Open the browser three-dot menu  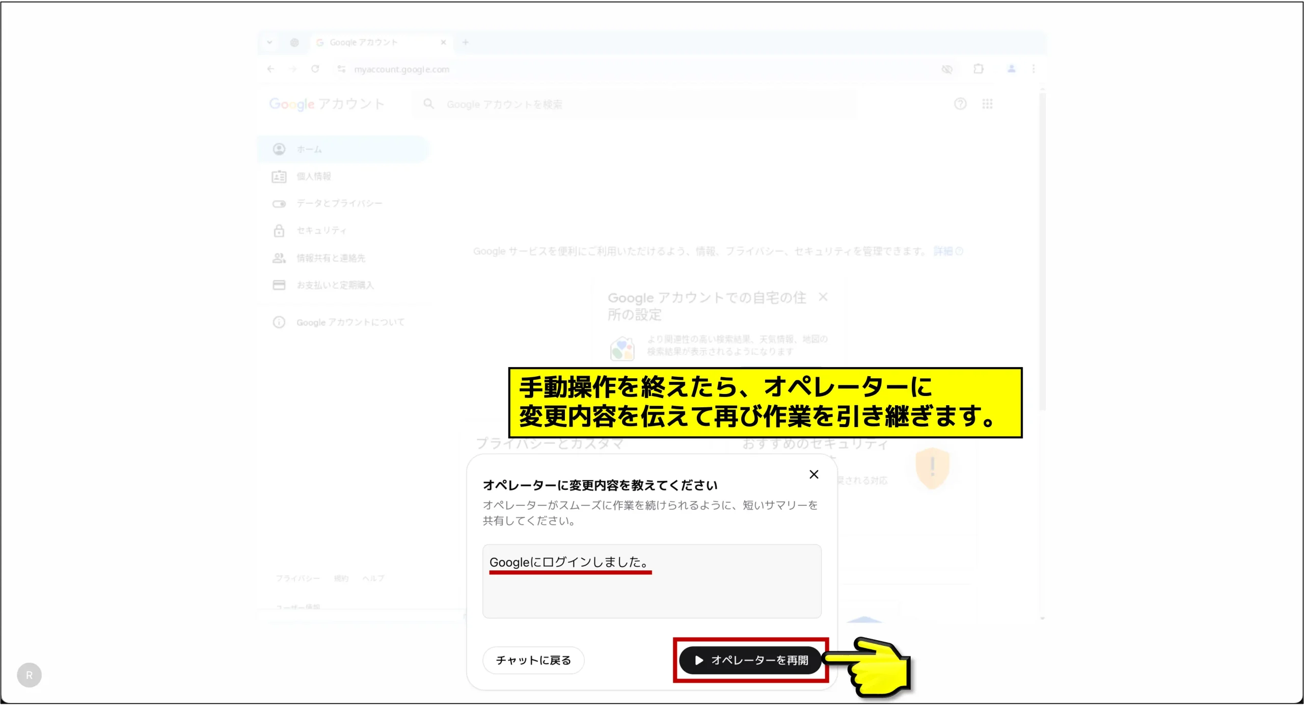(1034, 69)
